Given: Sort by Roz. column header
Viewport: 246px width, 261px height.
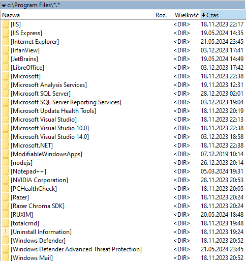Looking at the screenshot, I should click(x=164, y=15).
